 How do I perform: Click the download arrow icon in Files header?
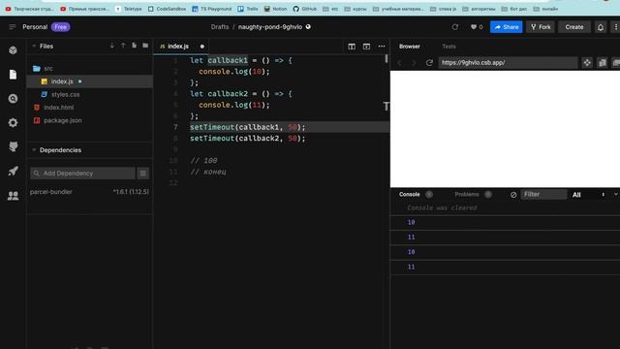(112, 46)
